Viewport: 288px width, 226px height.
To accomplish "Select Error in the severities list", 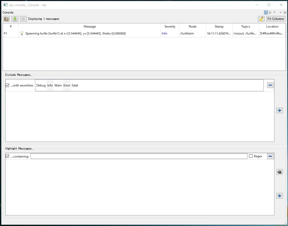I will [67, 85].
